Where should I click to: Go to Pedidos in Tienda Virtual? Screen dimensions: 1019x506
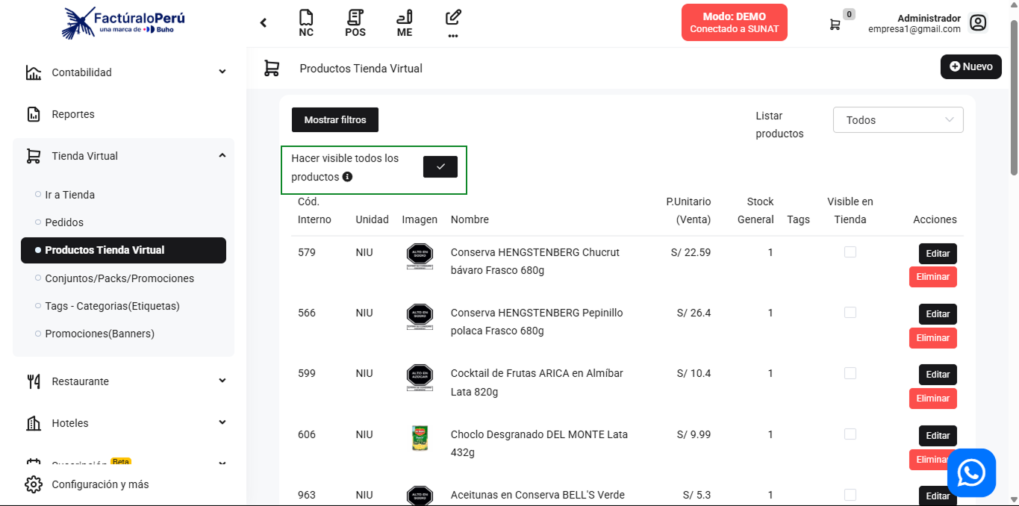tap(64, 222)
